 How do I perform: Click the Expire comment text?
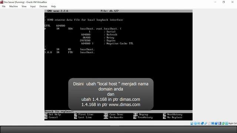coord(111,40)
